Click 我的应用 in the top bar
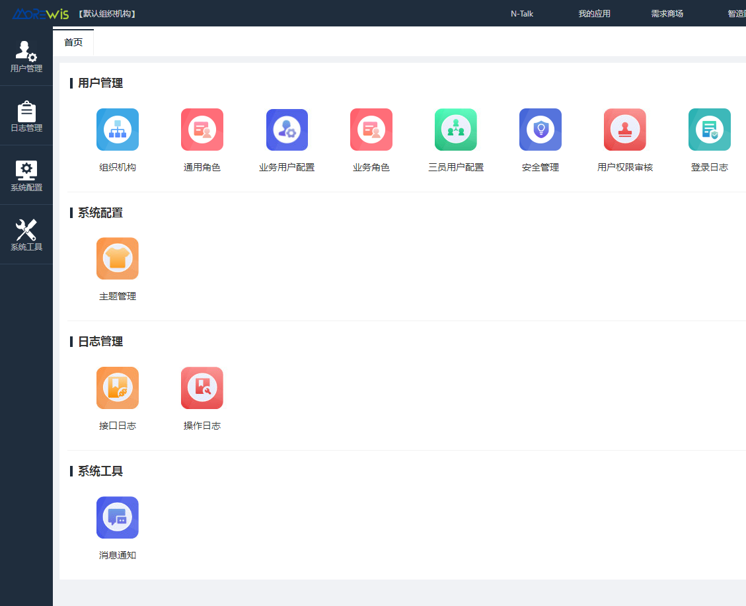The width and height of the screenshot is (746, 606). click(594, 13)
